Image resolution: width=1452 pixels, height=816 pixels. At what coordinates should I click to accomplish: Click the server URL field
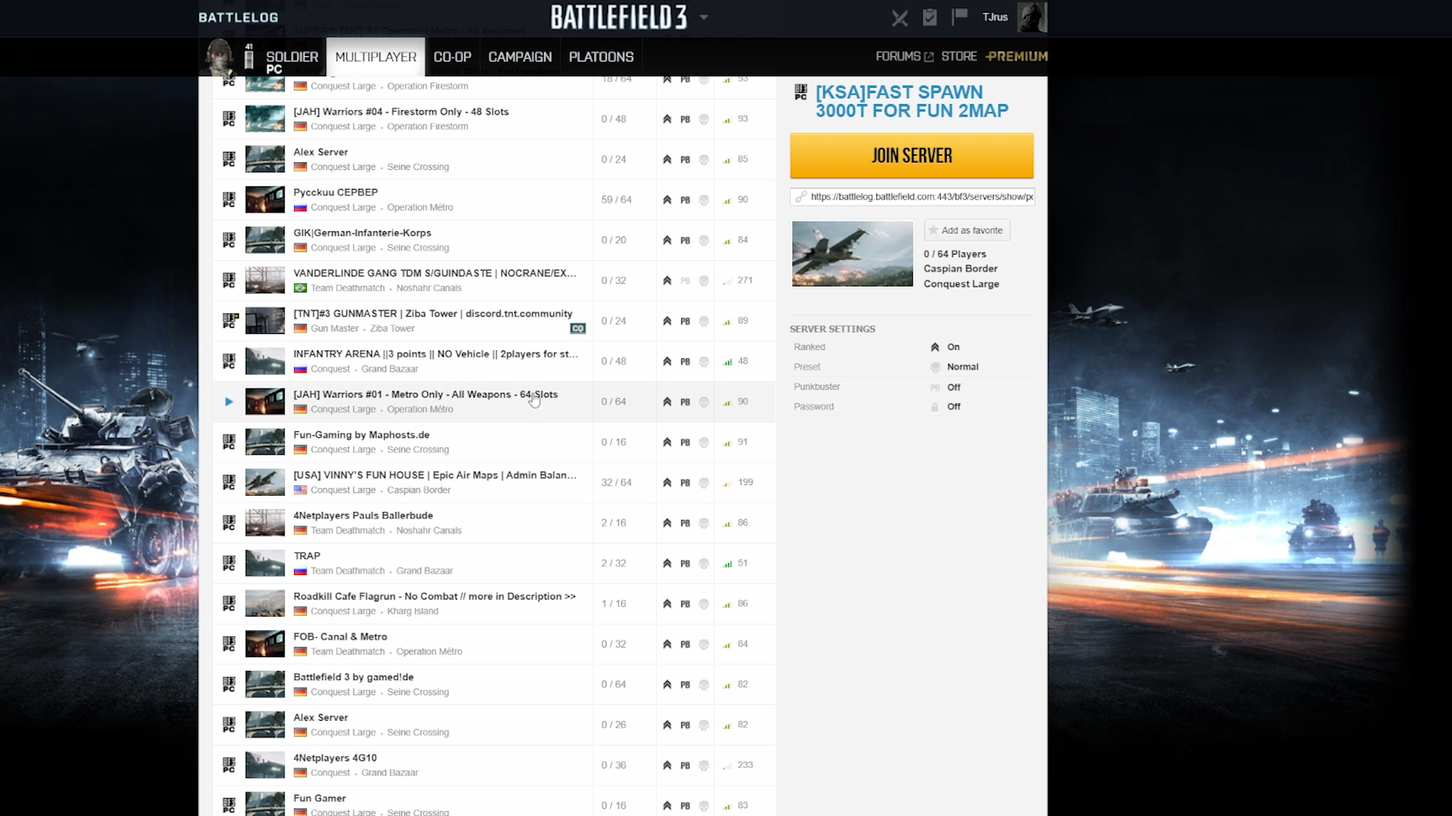pyautogui.click(x=920, y=196)
